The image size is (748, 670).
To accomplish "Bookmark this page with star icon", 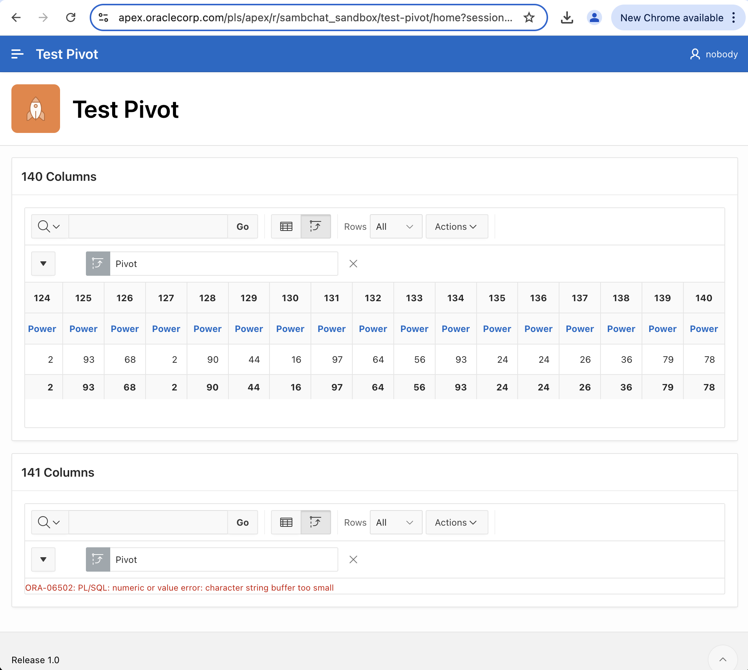I will click(x=529, y=17).
